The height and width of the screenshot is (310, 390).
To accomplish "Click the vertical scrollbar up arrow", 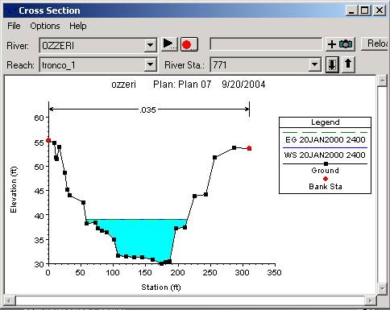I will click(x=382, y=81).
